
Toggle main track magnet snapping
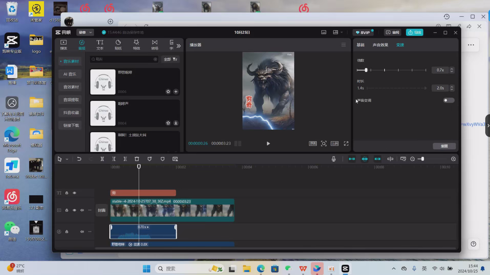[x=352, y=159]
